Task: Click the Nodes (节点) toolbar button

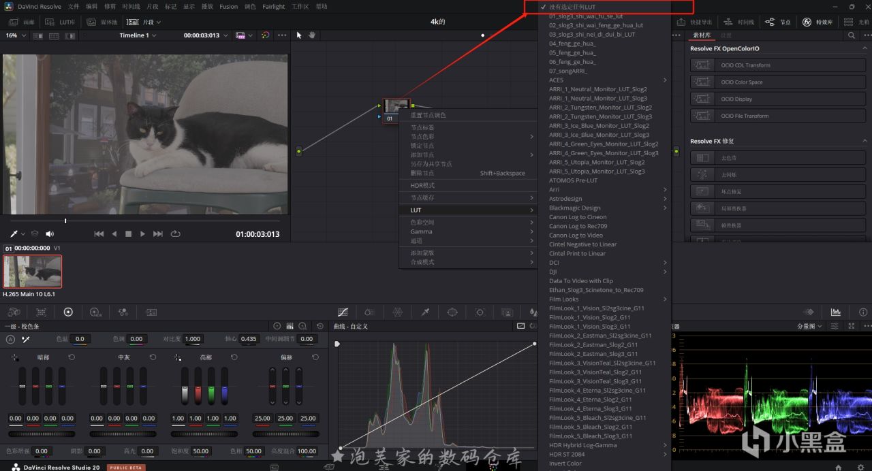Action: coord(778,22)
